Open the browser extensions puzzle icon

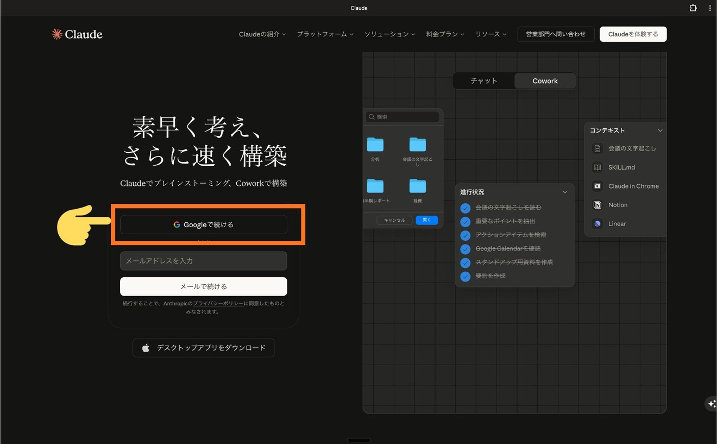pyautogui.click(x=693, y=8)
